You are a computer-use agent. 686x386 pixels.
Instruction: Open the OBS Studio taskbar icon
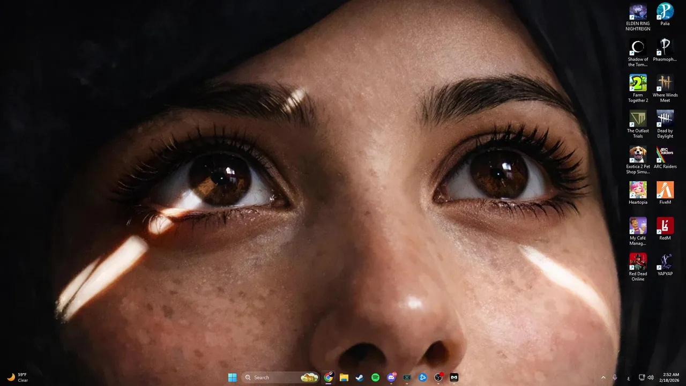(x=438, y=377)
